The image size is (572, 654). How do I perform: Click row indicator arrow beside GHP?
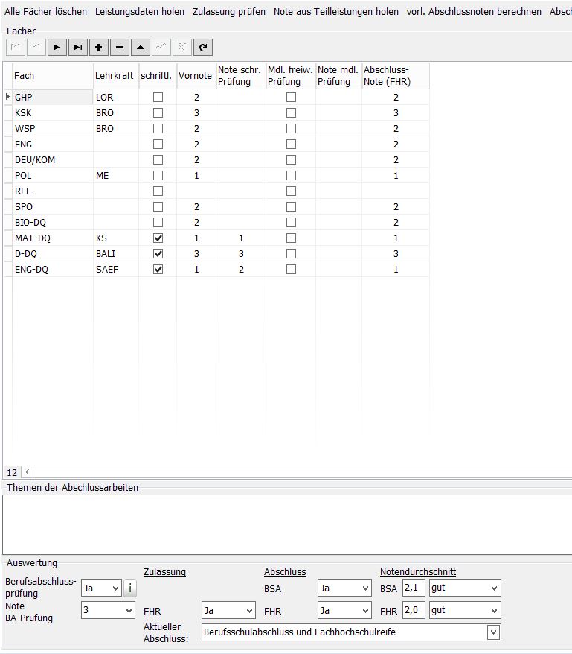coord(8,97)
